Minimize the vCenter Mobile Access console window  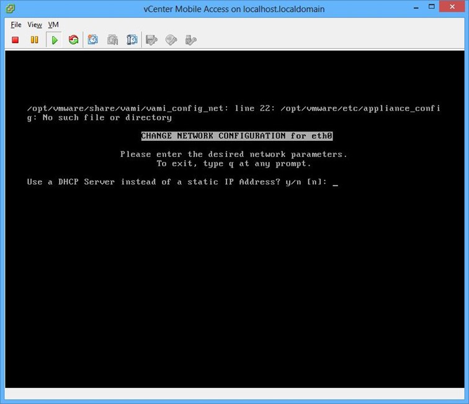[416, 7]
